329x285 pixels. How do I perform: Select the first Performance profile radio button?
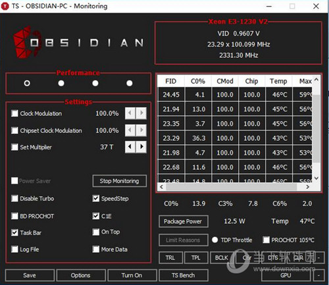(27, 83)
